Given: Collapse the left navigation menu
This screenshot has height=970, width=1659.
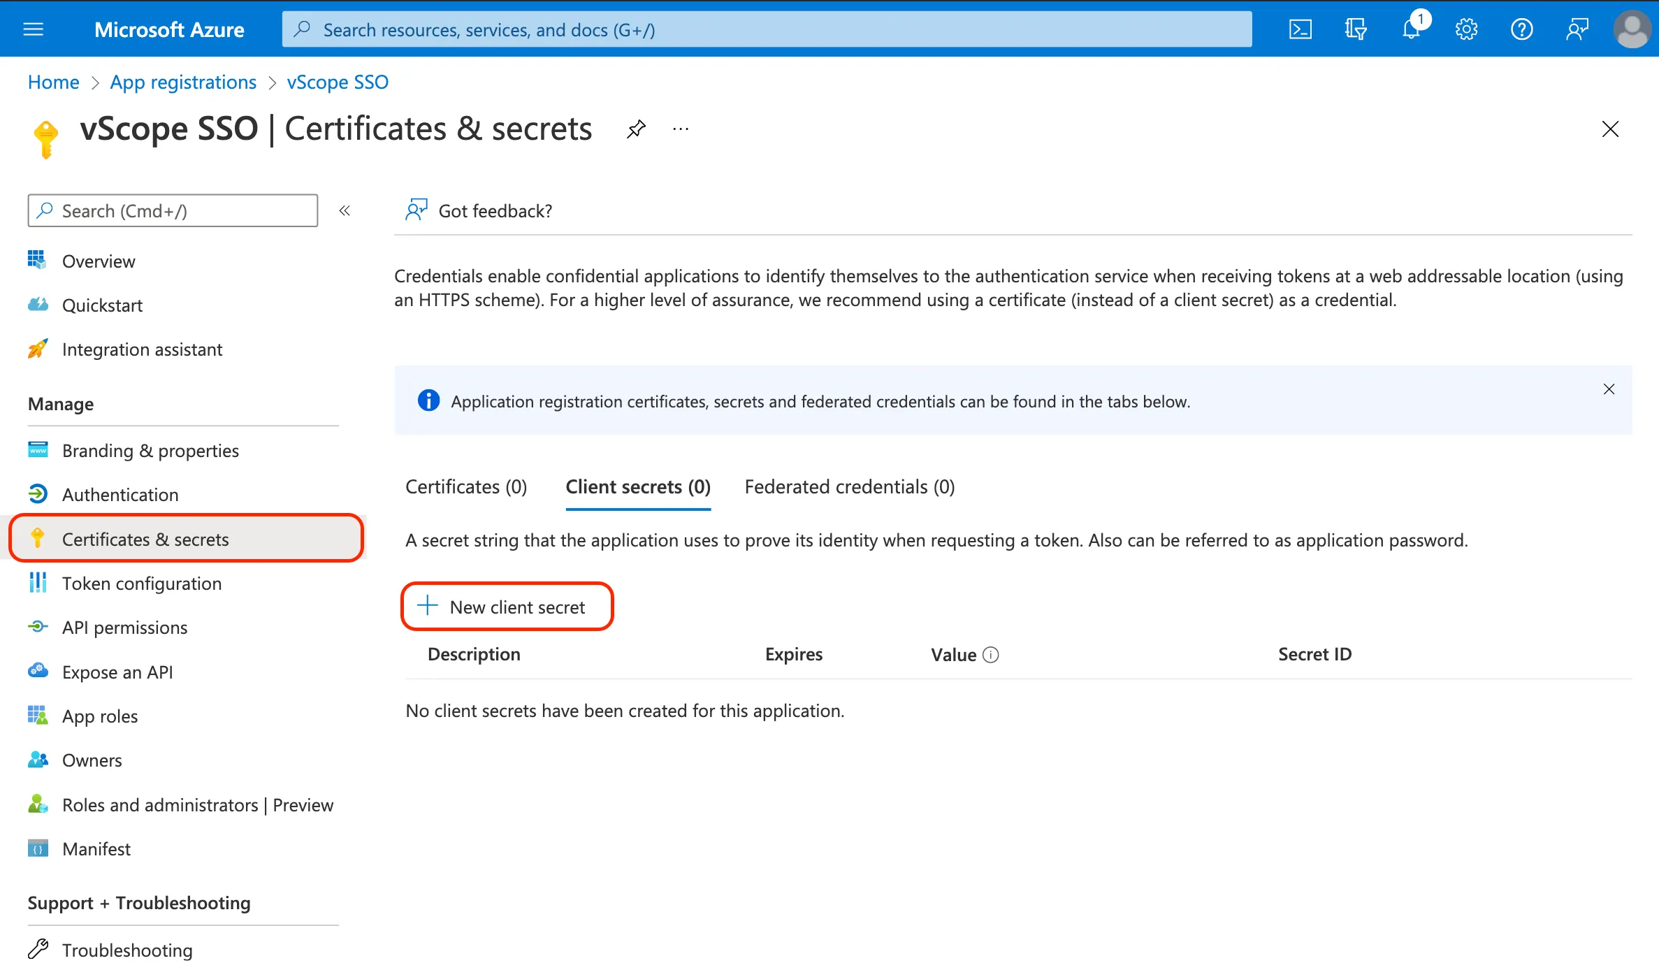Looking at the screenshot, I should [x=345, y=210].
